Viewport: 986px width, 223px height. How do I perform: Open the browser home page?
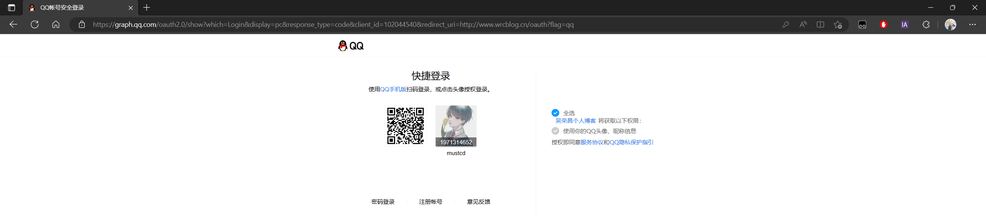coord(56,25)
